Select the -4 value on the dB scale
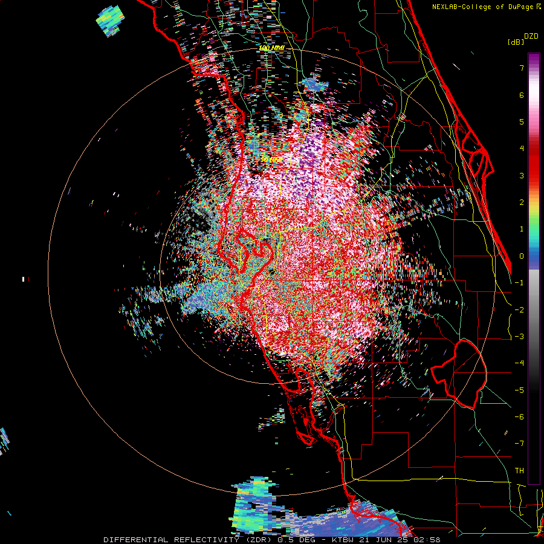The image size is (544, 544). coord(519,363)
